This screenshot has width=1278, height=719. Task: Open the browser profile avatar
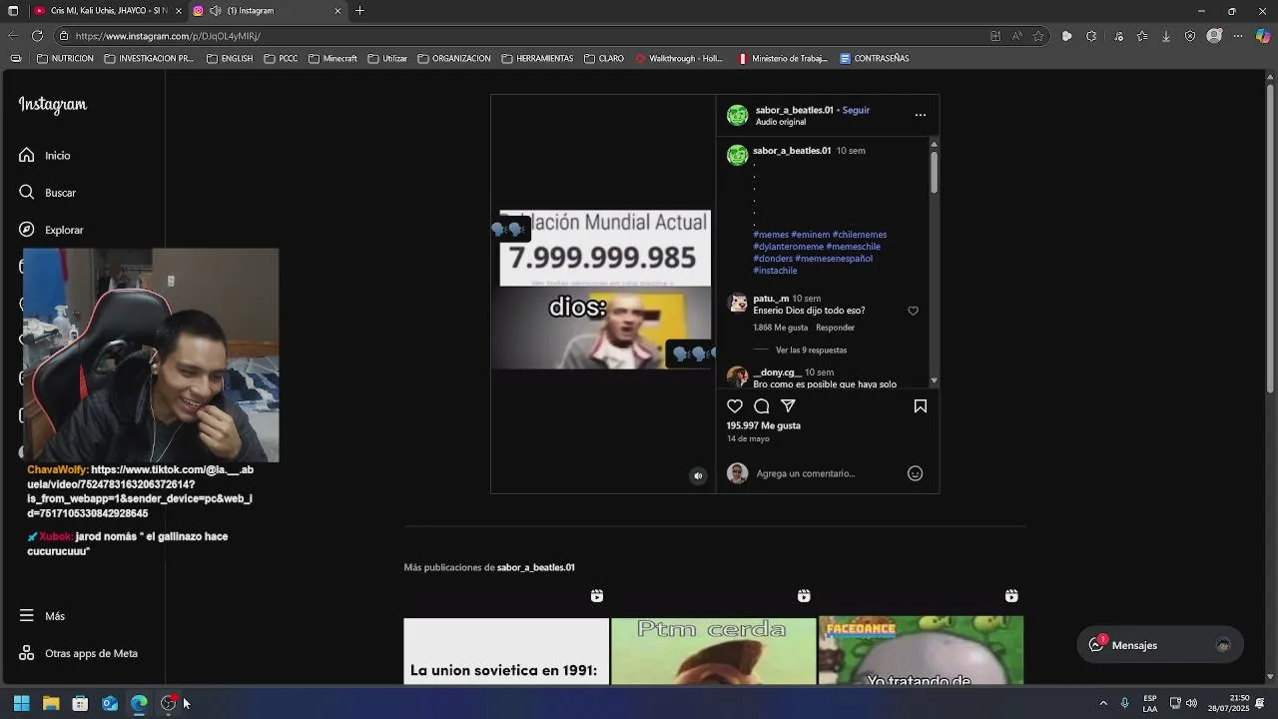(1214, 36)
